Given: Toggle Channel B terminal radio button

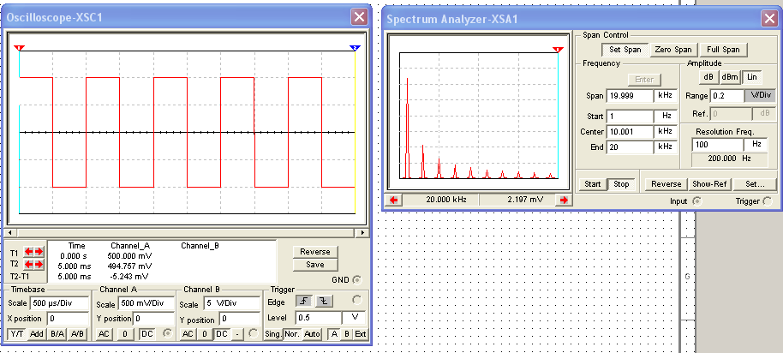Looking at the screenshot, I should click(254, 333).
